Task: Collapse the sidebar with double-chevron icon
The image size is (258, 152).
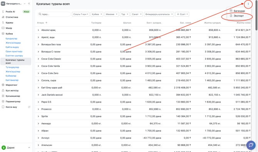Action: (29, 3)
